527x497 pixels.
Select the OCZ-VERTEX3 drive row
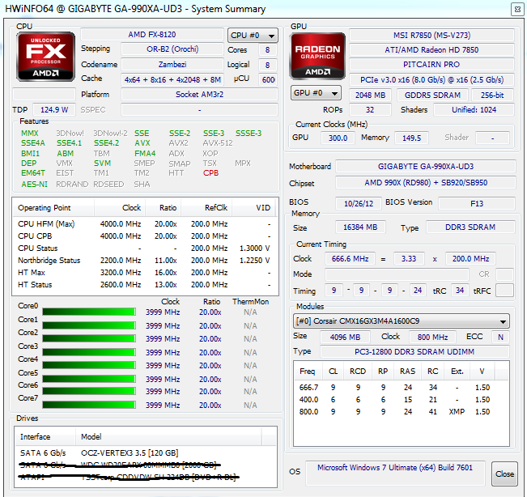click(146, 453)
